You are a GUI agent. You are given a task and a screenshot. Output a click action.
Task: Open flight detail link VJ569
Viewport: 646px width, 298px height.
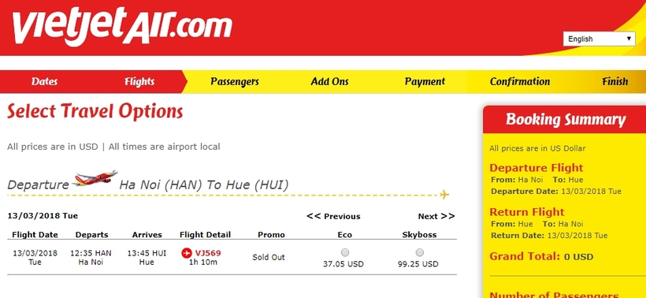click(208, 252)
